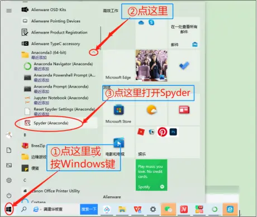This screenshot has width=257, height=217.
Task: Collapse the Anaconda3 (64-bit) folder chevron
Action: 94,52
